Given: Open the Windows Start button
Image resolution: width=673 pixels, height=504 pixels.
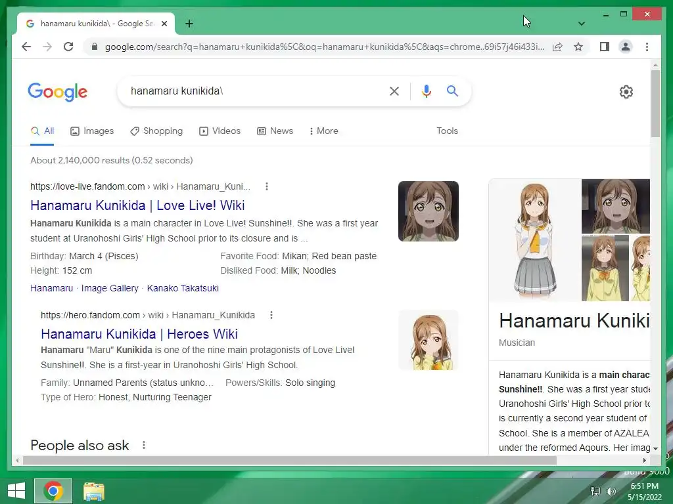Looking at the screenshot, I should click(16, 491).
